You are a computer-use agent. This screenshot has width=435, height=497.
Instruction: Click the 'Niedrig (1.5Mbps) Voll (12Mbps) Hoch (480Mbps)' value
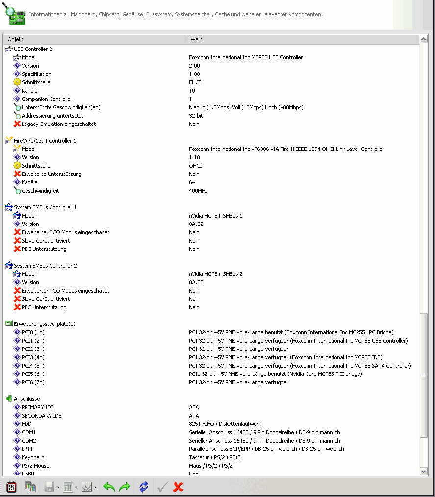[246, 107]
